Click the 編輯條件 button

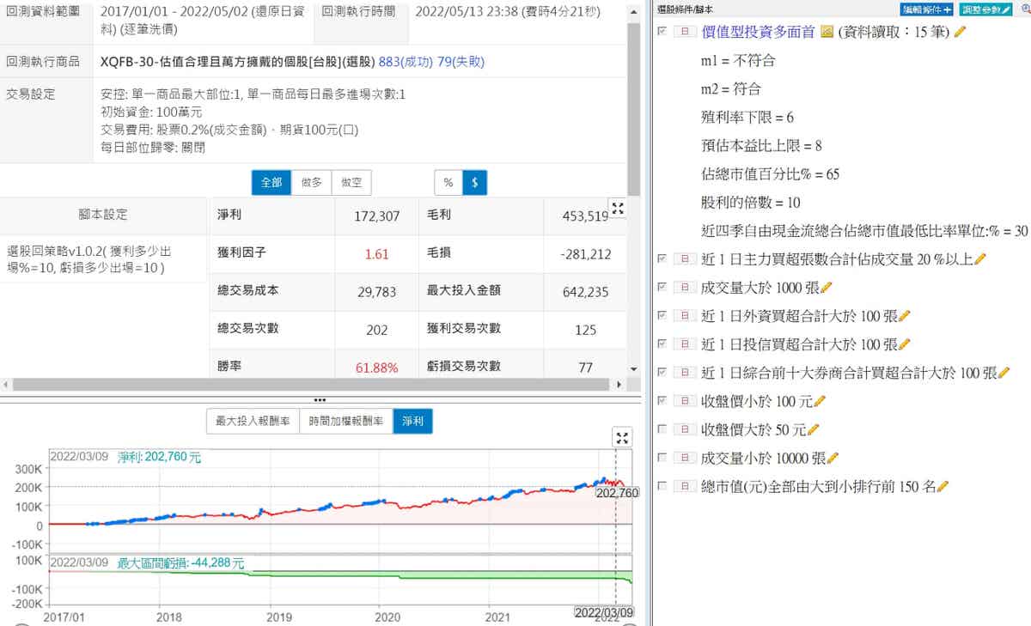click(x=927, y=9)
